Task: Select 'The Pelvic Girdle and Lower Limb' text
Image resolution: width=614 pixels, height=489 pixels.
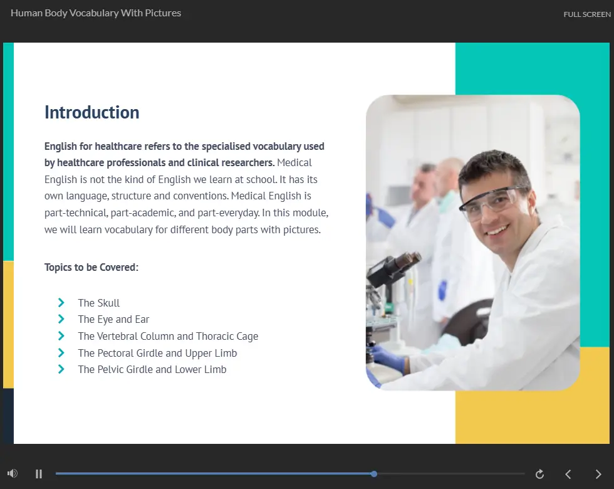Action: [152, 369]
